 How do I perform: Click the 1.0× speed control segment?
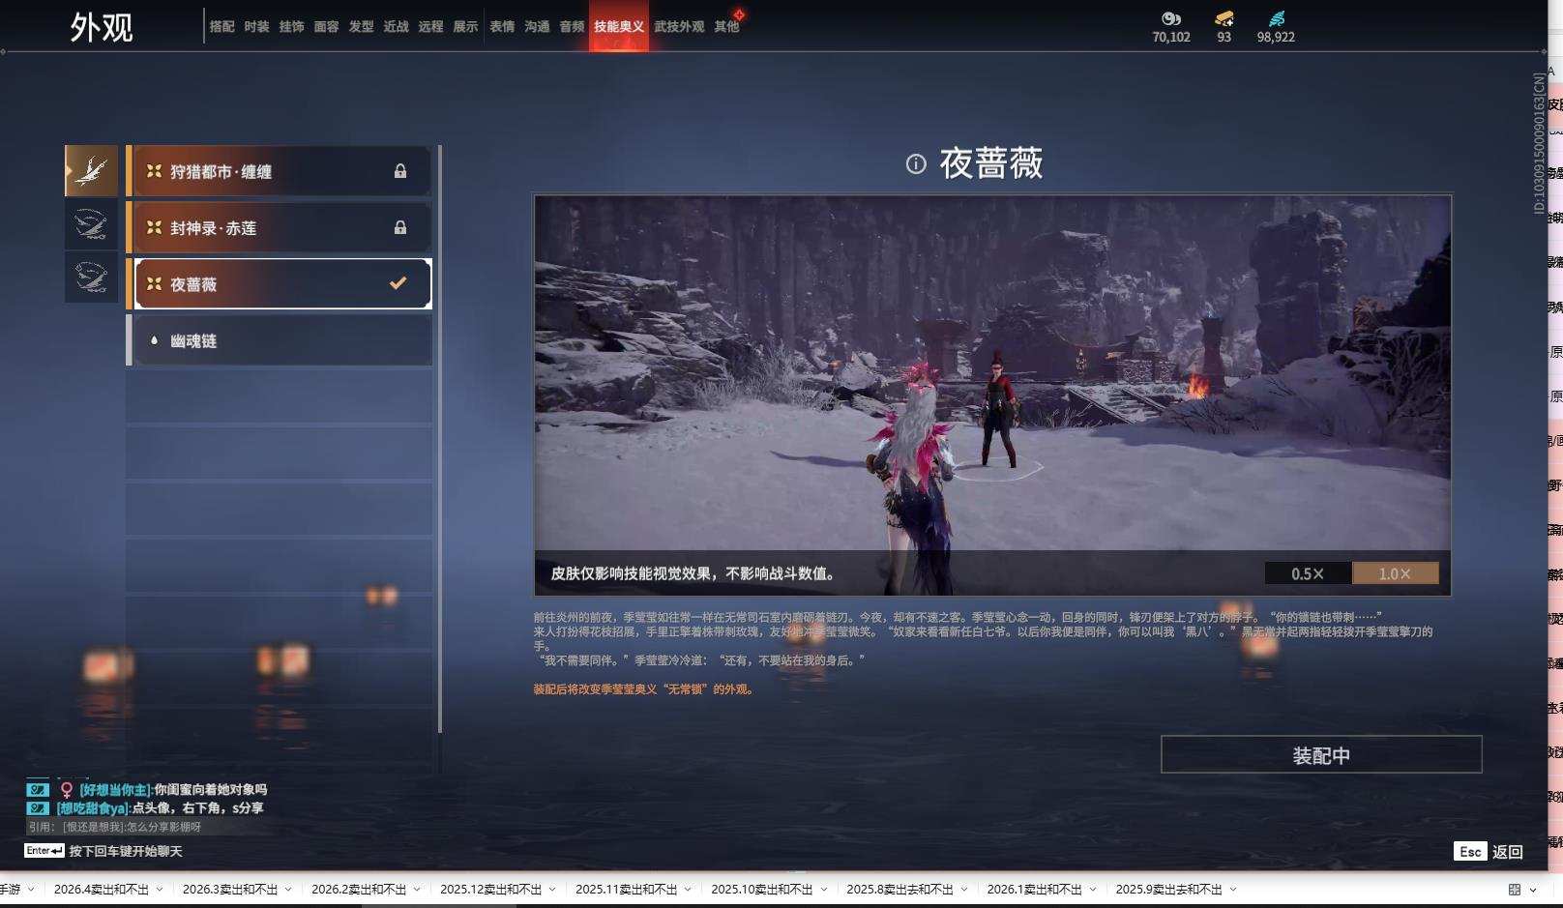(x=1394, y=572)
